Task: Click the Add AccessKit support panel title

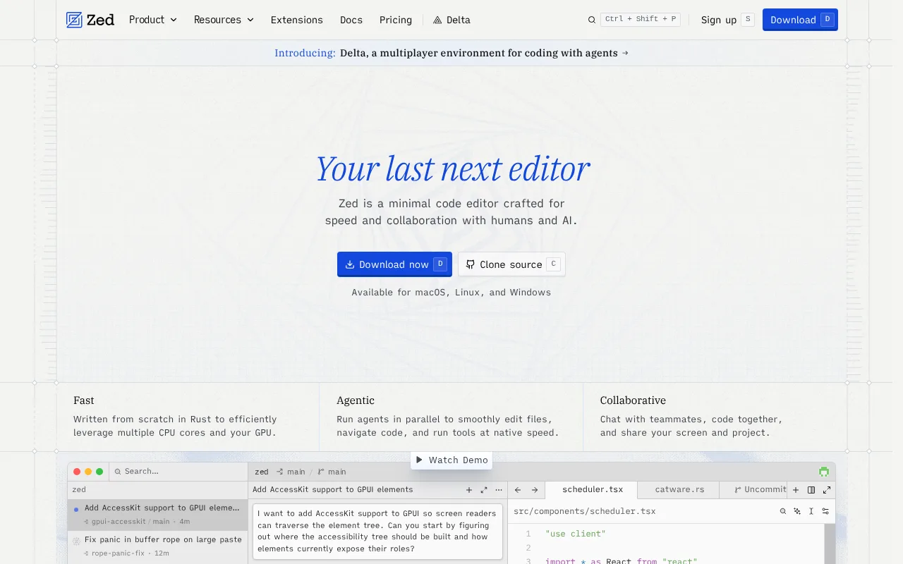Action: point(333,489)
